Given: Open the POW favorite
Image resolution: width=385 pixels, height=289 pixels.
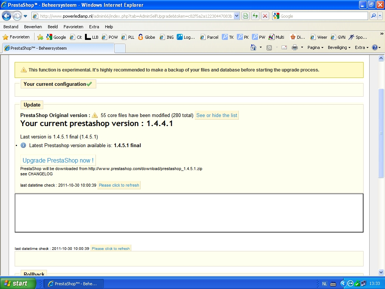Looking at the screenshot, I should click(x=110, y=37).
